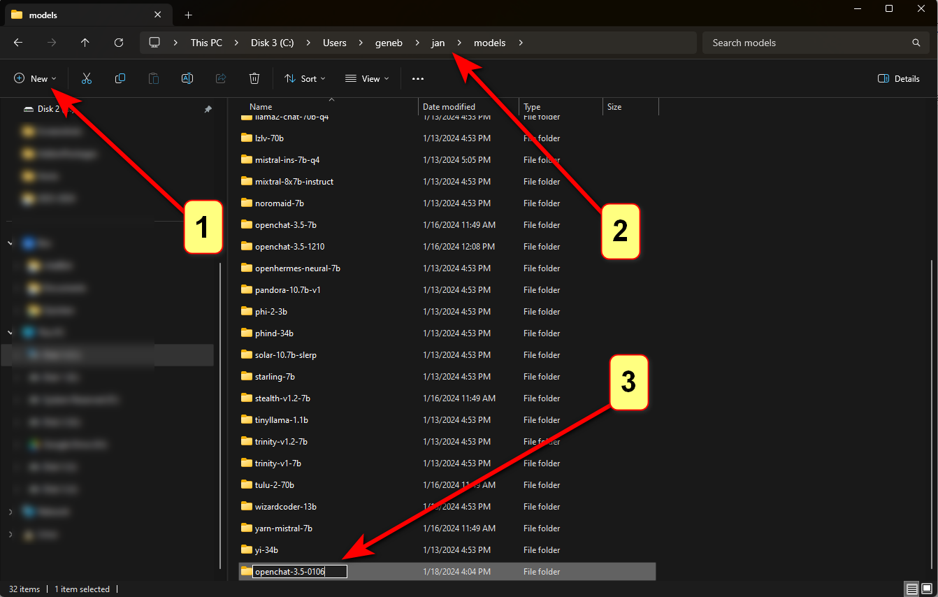The width and height of the screenshot is (938, 597).
Task: Click the yi-34b folder icon
Action: [246, 550]
